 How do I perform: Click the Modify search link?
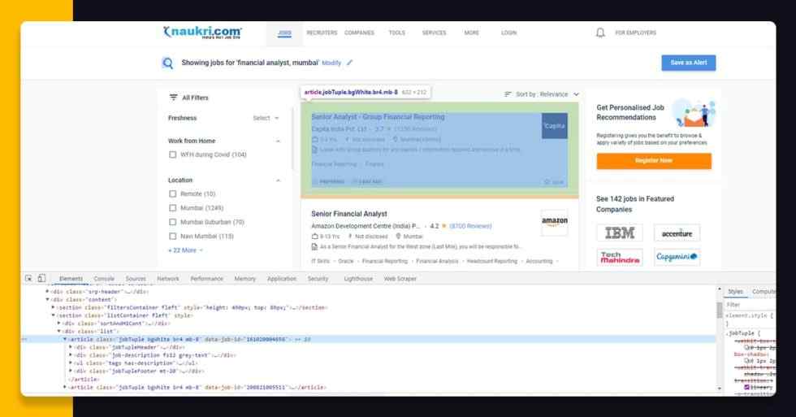pos(331,63)
